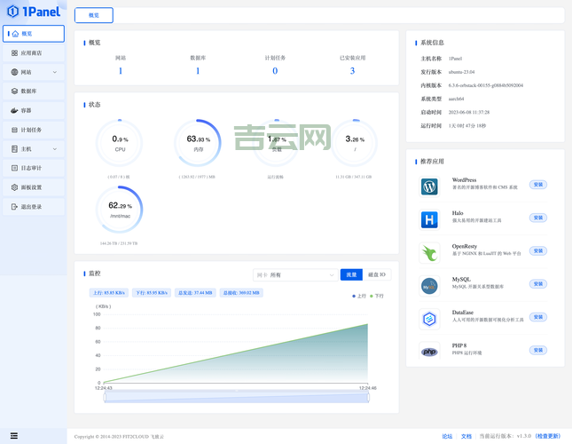Switch monitor to 磁盘 IO view
Image resolution: width=572 pixels, height=444 pixels.
(378, 275)
